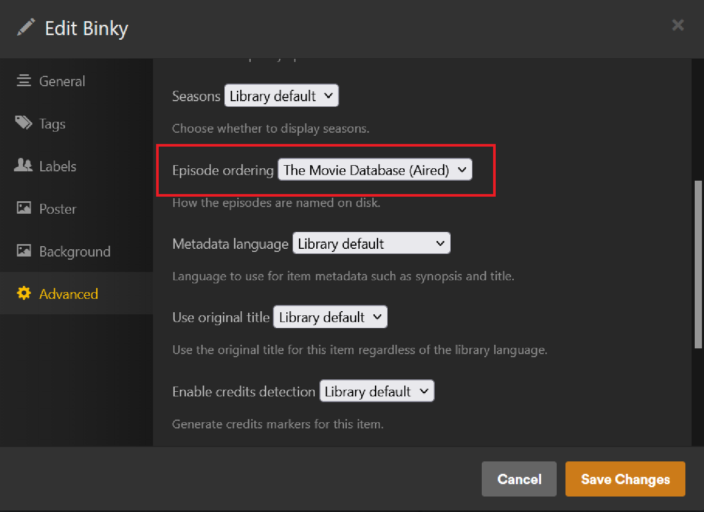Click 'Language to use for item metadata' description
This screenshot has height=512, width=704.
coord(343,277)
